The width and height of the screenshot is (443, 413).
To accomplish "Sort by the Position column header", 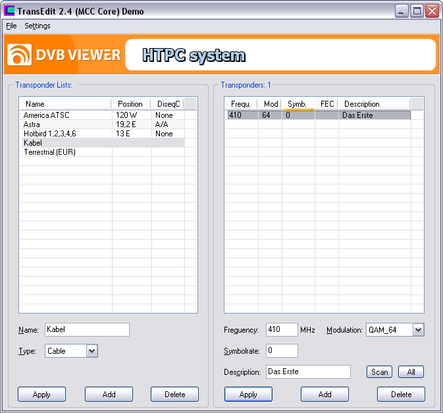I will (x=130, y=104).
